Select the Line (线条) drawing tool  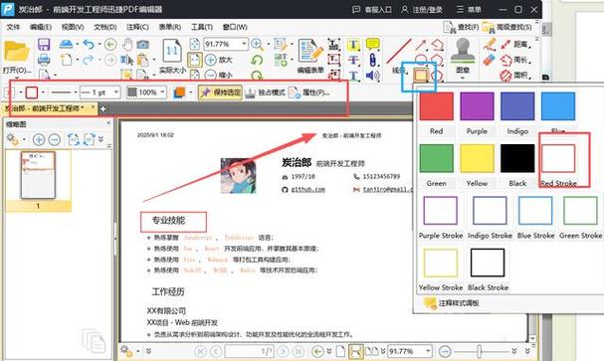point(399,57)
